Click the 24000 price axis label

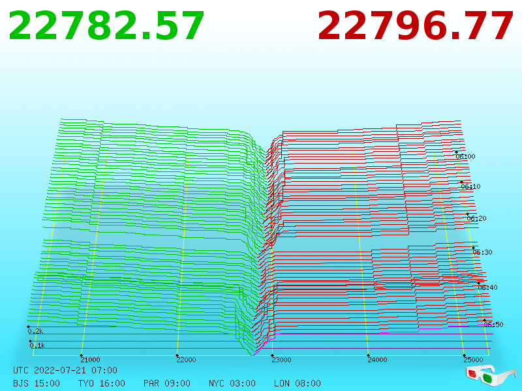[x=377, y=360]
